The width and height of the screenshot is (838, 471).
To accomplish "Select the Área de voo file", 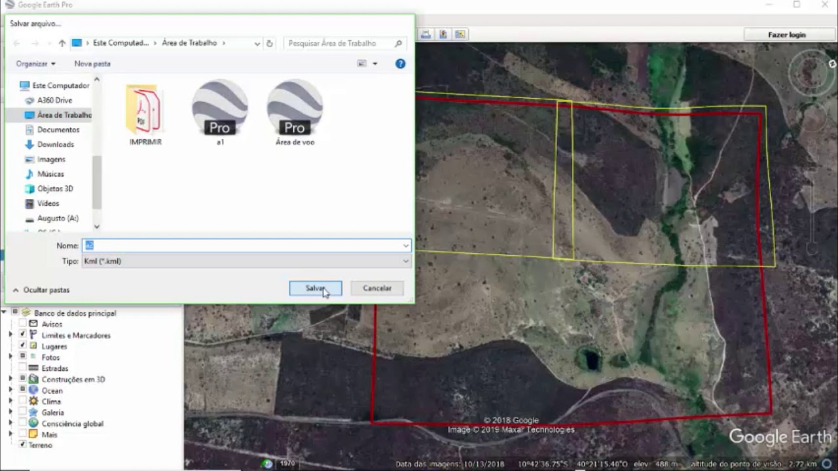I will coord(295,113).
